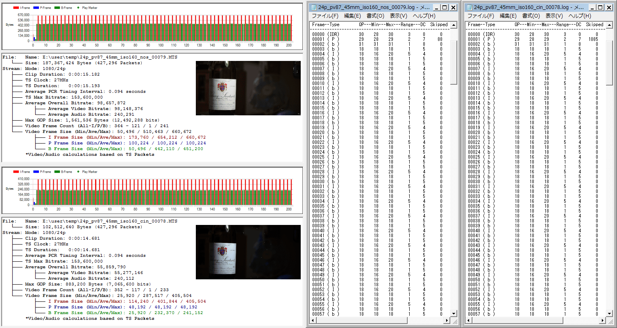Open ヘルプ(H) menu in the nos_00079 log window
Viewport: 617px width, 328px height.
[424, 16]
